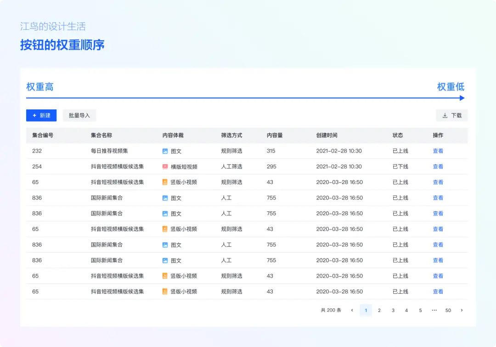Image resolution: width=496 pixels, height=347 pixels.
Task: Select current page 1 in pagination
Action: coord(366,310)
